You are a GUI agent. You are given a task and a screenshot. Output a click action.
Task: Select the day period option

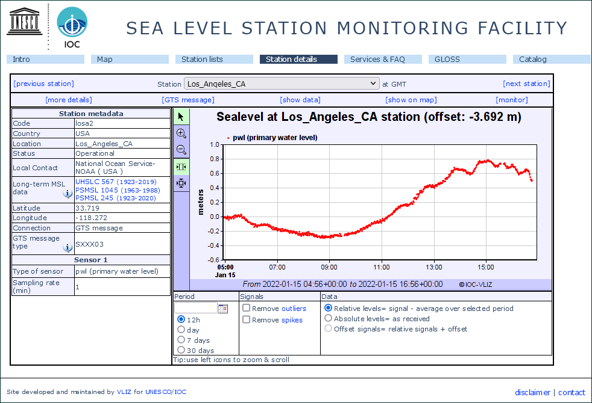(181, 330)
